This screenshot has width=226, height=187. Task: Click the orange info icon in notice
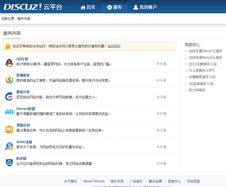[8, 47]
